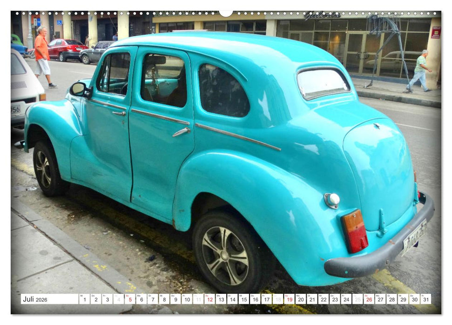This screenshot has height=325, width=452.
Task: Click the car's rear license plate
Action: [414, 237]
